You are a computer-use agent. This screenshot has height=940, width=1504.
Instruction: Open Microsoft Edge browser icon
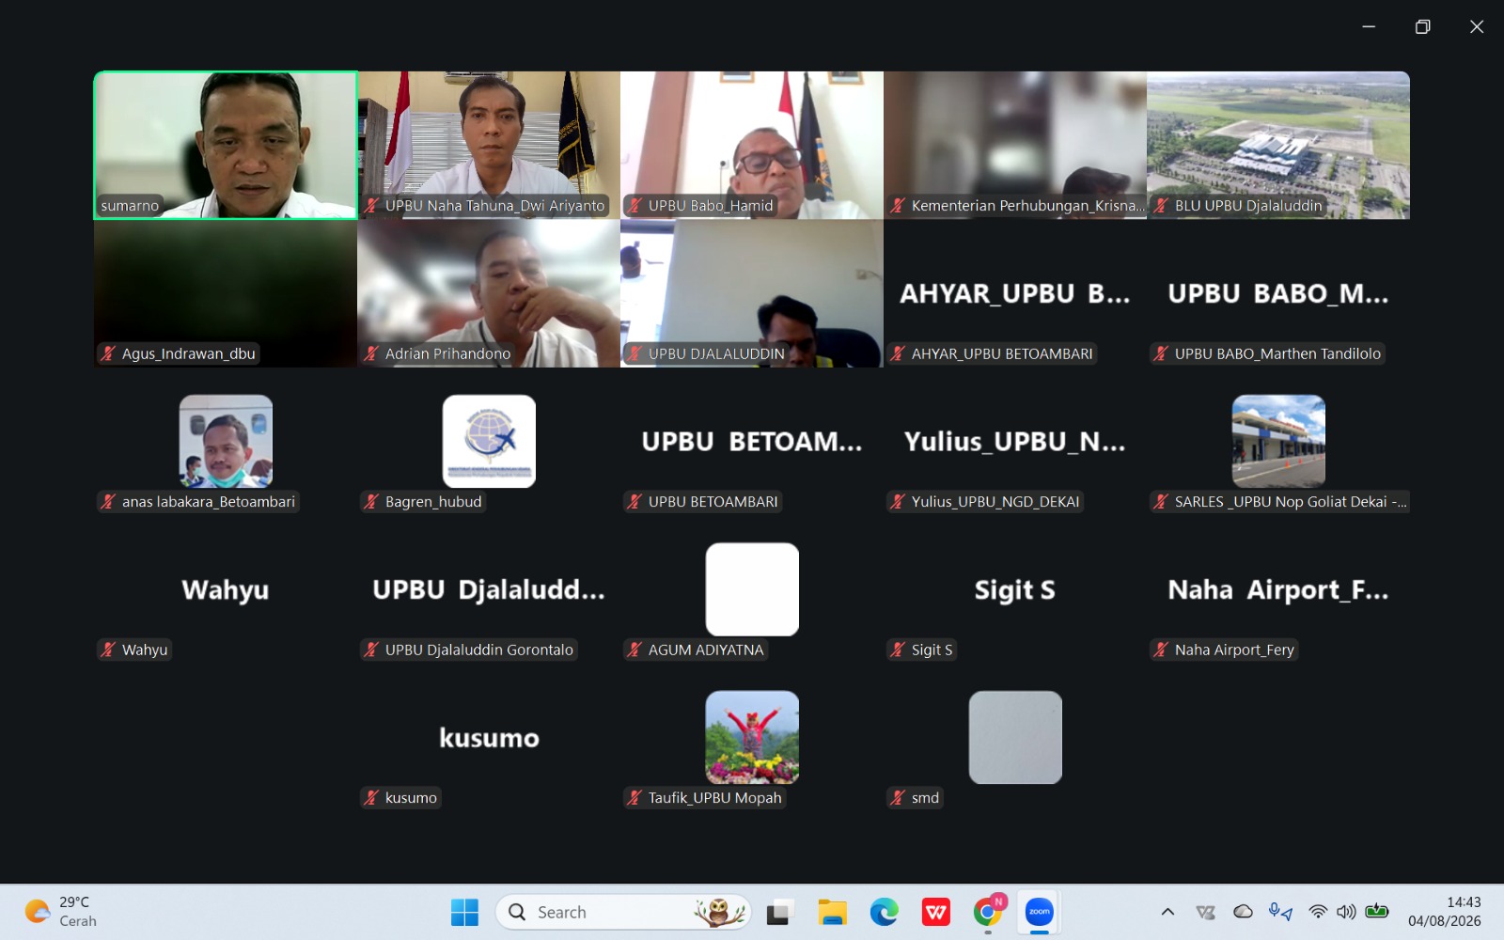click(x=884, y=912)
